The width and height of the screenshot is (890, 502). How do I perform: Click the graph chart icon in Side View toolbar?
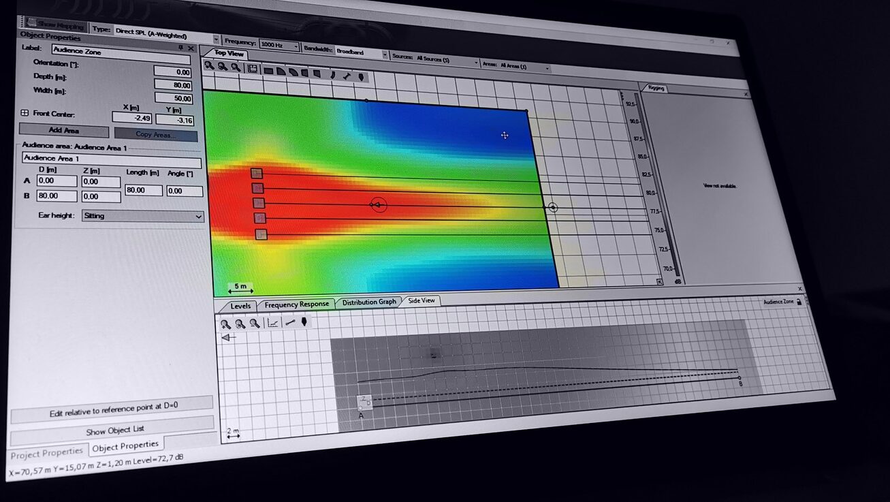point(272,323)
